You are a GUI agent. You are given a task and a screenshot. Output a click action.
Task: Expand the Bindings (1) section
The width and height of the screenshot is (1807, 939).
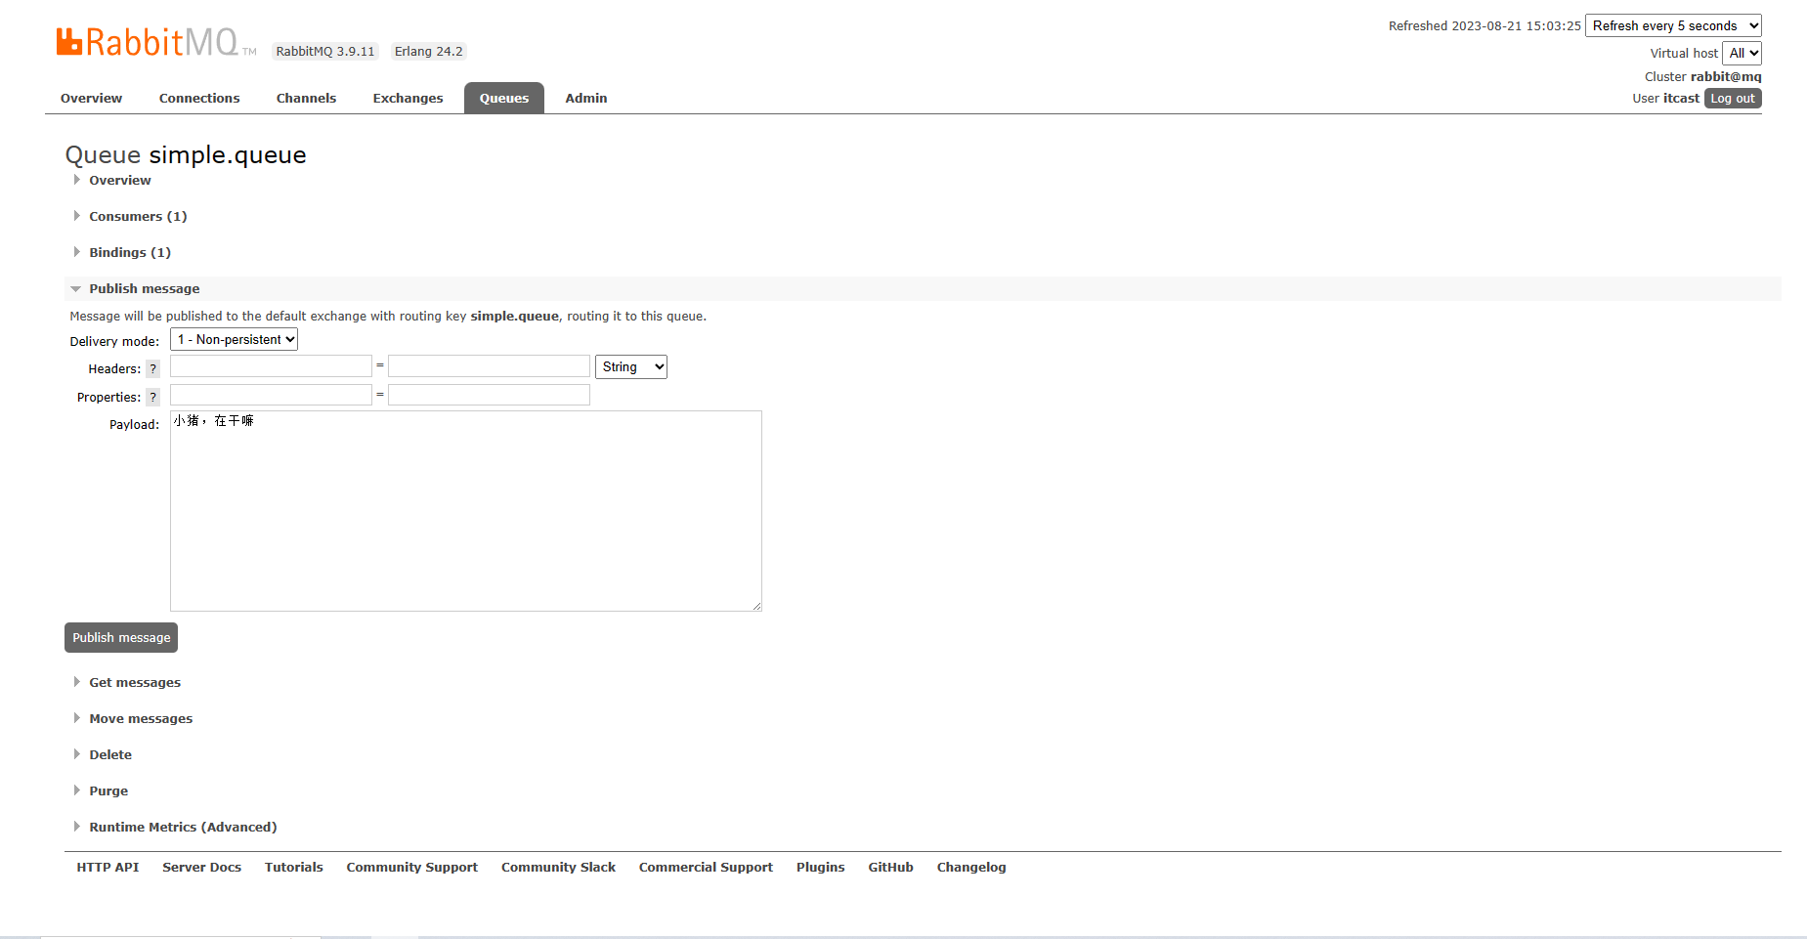point(129,252)
